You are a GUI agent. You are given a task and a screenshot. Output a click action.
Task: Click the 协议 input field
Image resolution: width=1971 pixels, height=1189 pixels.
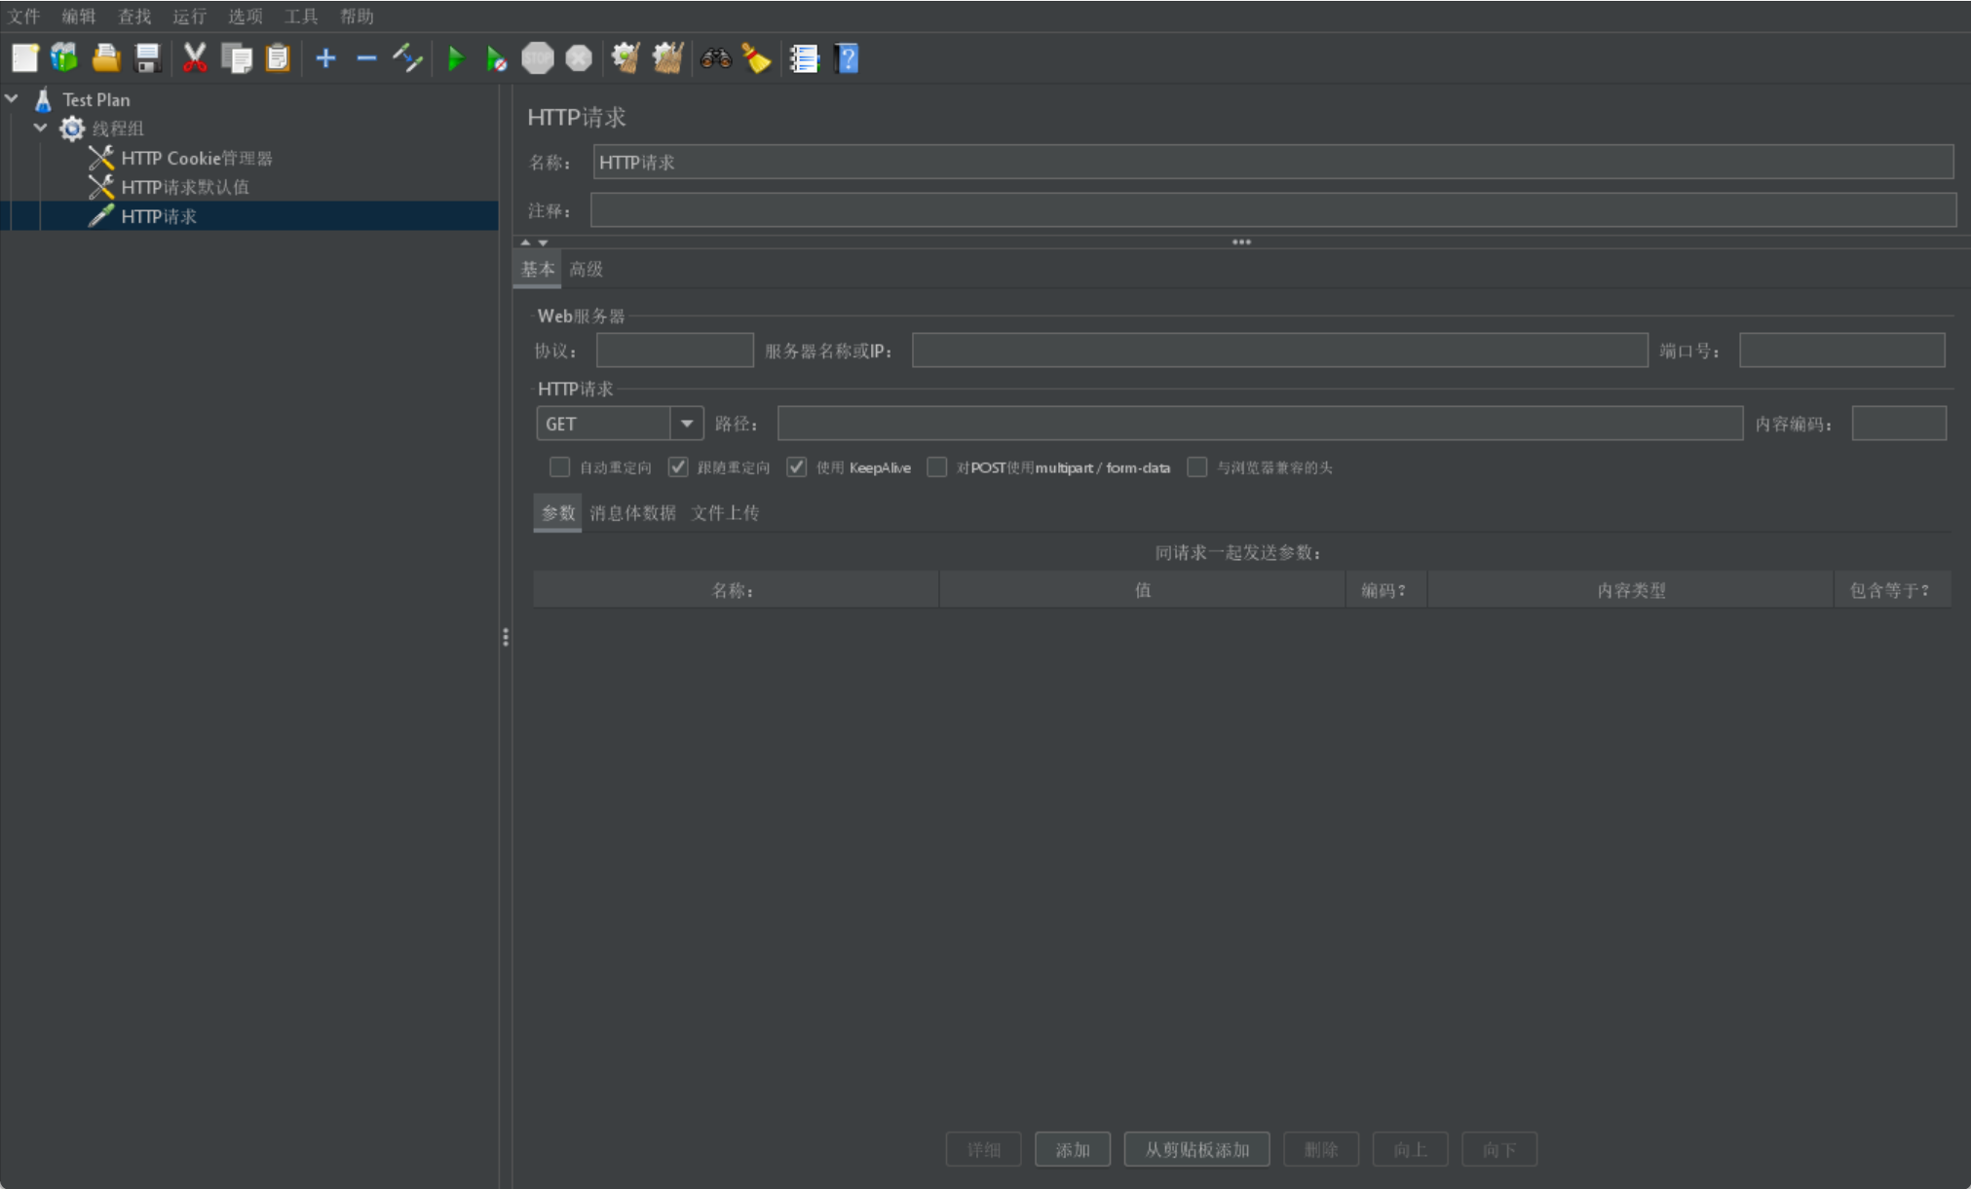(674, 351)
